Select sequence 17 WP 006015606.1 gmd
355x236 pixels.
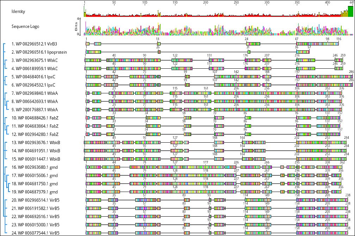(x=35, y=175)
